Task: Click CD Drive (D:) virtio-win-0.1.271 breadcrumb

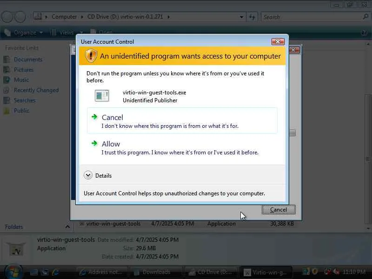Action: click(125, 17)
